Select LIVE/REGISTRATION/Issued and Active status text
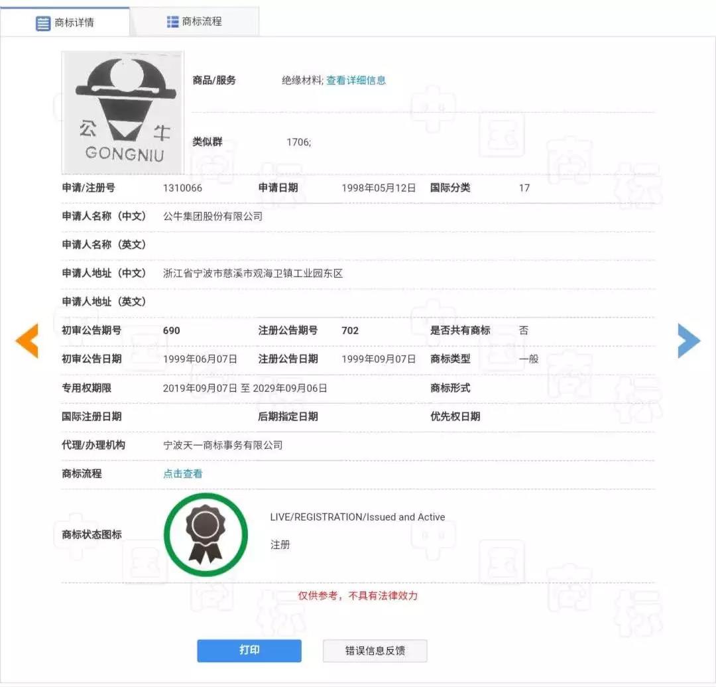The image size is (716, 687). pos(357,517)
